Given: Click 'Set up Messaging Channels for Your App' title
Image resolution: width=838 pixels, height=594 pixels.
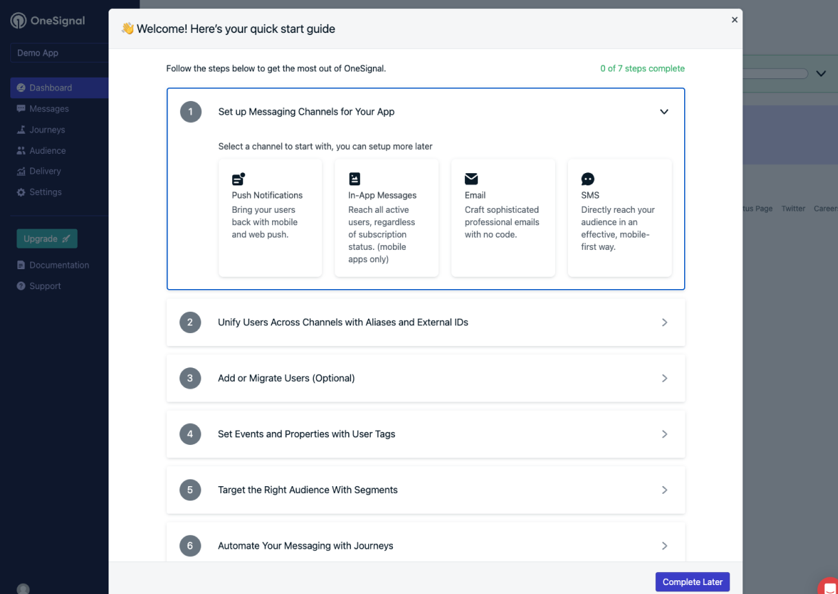Looking at the screenshot, I should (x=306, y=112).
